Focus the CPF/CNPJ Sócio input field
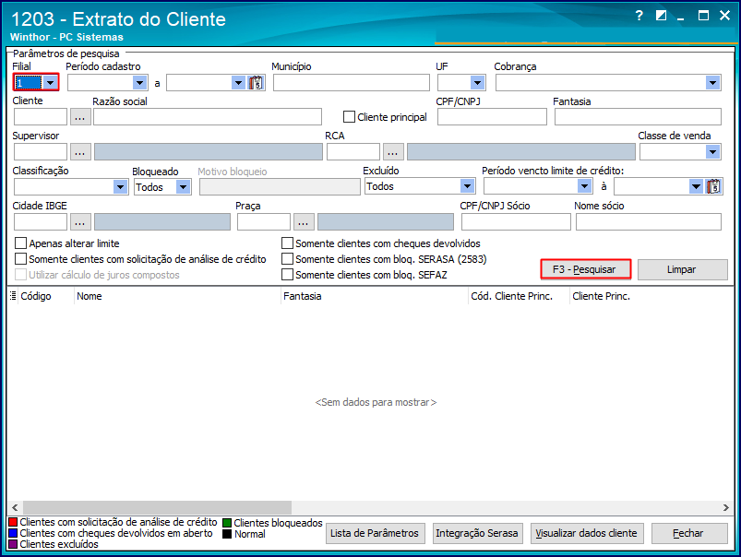 coord(516,222)
